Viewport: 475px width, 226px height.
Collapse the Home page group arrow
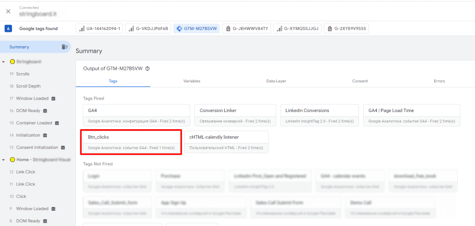(x=3, y=159)
